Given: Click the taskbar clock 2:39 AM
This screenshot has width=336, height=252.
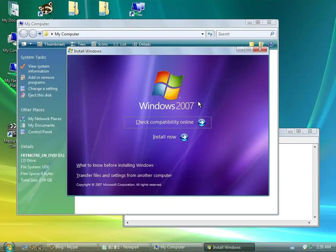Looking at the screenshot, I should click(x=323, y=247).
